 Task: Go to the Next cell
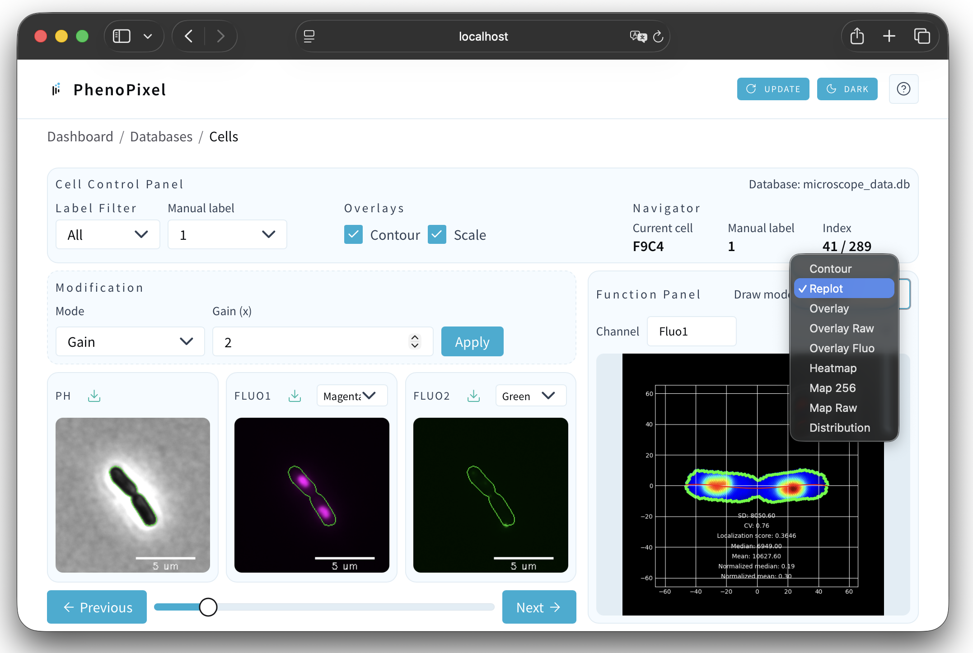(539, 607)
